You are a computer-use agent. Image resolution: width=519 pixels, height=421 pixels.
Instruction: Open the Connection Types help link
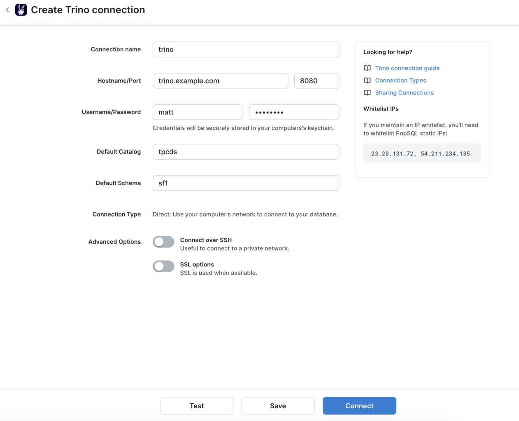tap(400, 81)
